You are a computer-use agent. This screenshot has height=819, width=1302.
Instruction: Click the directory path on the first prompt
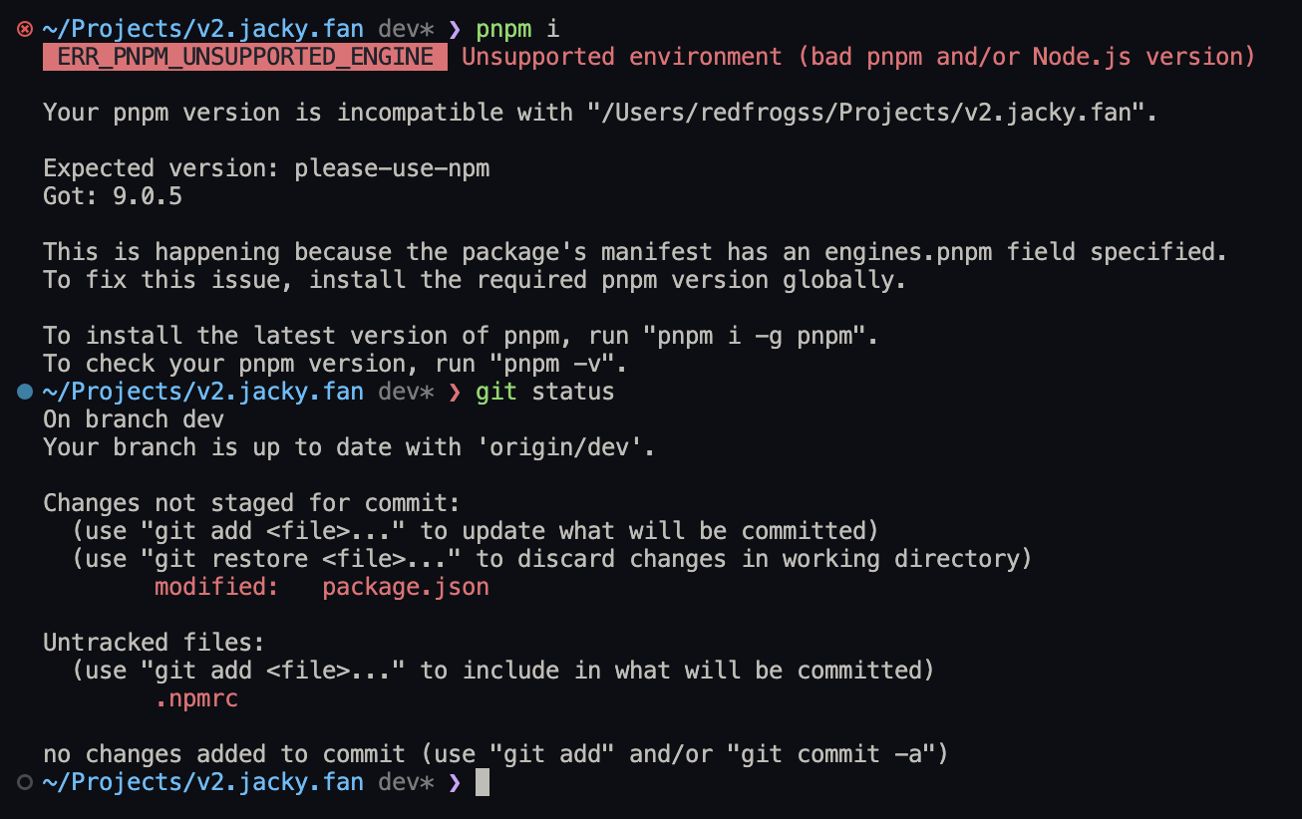tap(203, 30)
